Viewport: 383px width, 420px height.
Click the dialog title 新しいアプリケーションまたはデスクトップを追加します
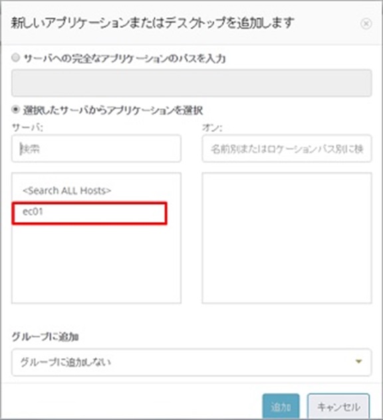point(152,23)
